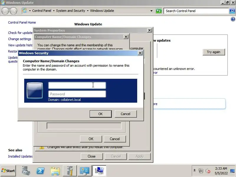Cancel the Windows Security credential prompt

(x=126, y=114)
